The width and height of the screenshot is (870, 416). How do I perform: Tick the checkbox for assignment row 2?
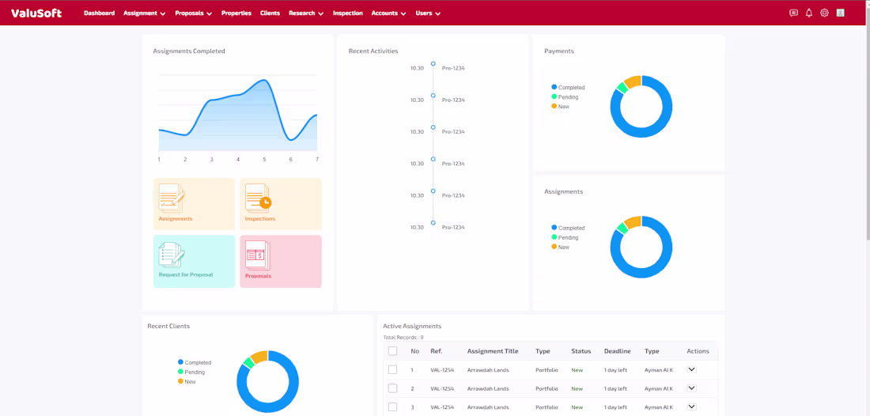click(x=393, y=388)
